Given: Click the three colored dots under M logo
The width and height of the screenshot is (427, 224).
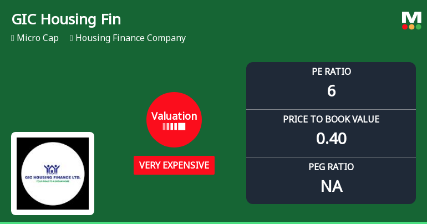Looking at the screenshot, I should 411,27.
